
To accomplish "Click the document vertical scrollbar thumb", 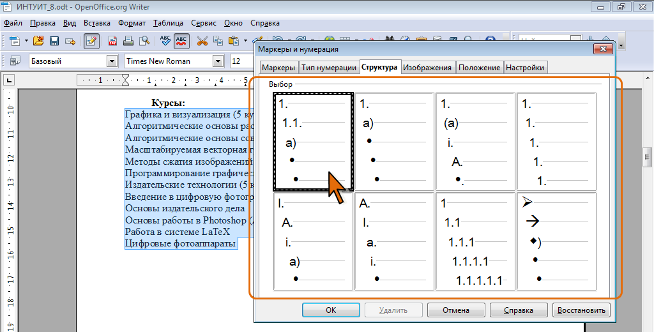I will [648, 157].
